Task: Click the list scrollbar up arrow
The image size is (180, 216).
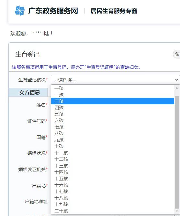Action: pos(177,88)
